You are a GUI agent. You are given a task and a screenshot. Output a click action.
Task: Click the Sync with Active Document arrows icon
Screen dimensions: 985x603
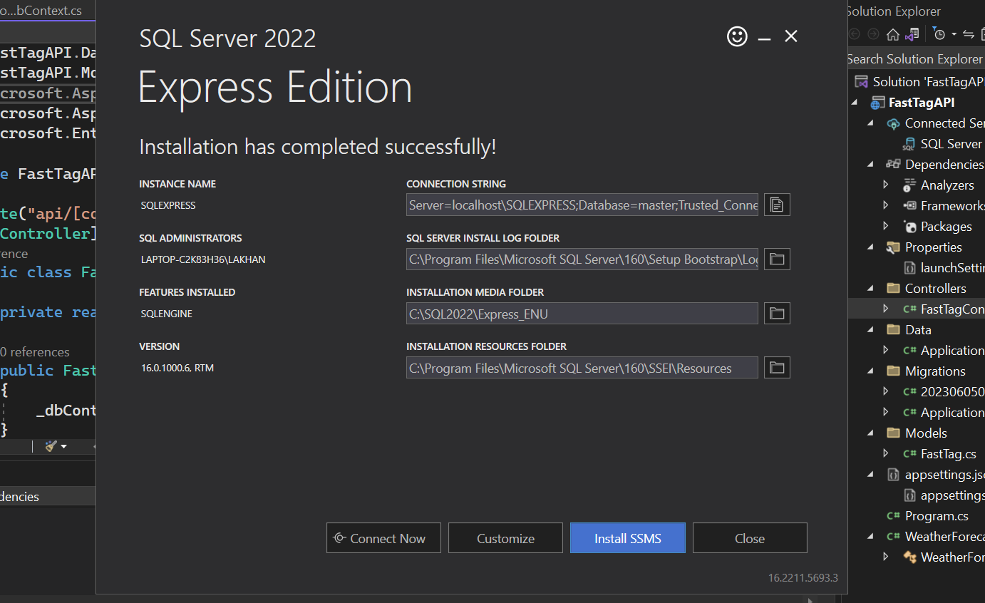coord(968,34)
